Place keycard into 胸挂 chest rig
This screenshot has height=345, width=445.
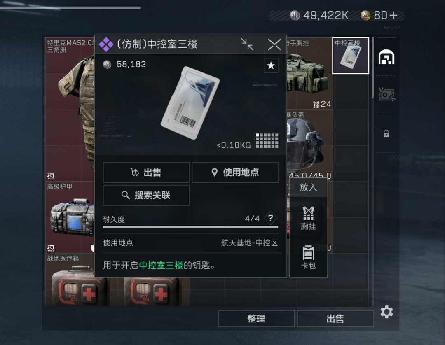click(x=308, y=218)
